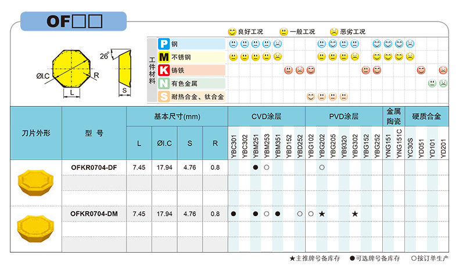459x273 pixels.
Task: Click the 7.45 value in the OFKR0704-DF row
Action: [x=139, y=168]
